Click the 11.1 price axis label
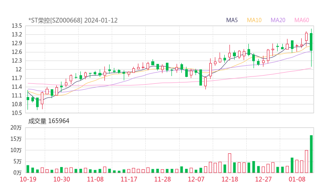Image resolution: width=318 pixels, height=189 pixels. (17, 95)
